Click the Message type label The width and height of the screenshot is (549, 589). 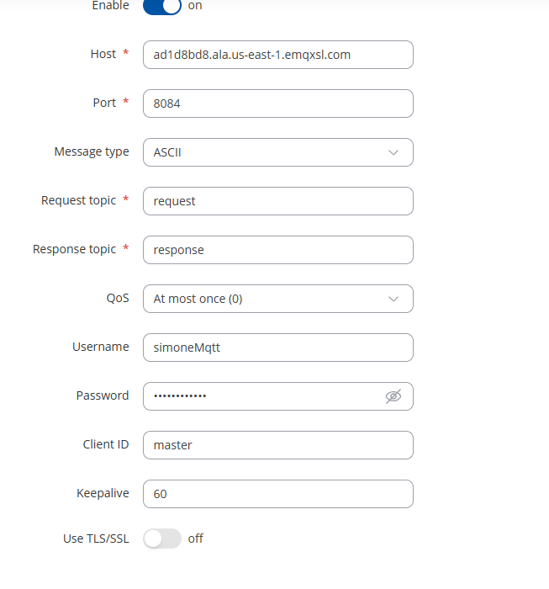(x=92, y=151)
